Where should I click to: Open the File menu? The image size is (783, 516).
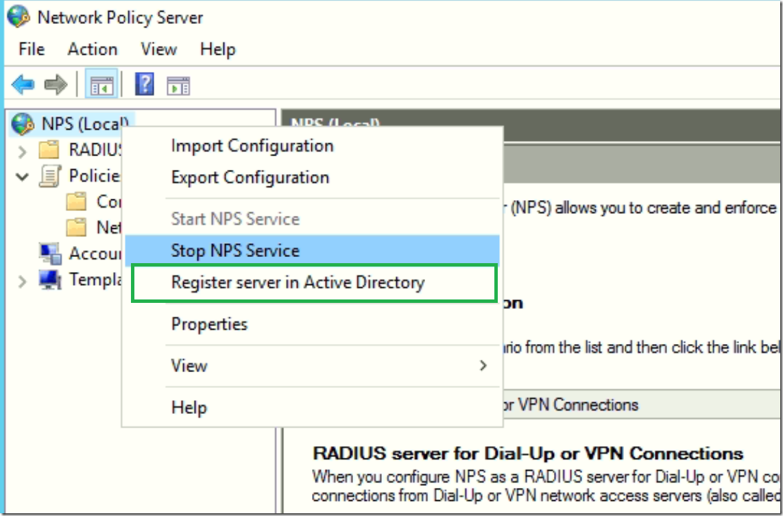coord(32,49)
